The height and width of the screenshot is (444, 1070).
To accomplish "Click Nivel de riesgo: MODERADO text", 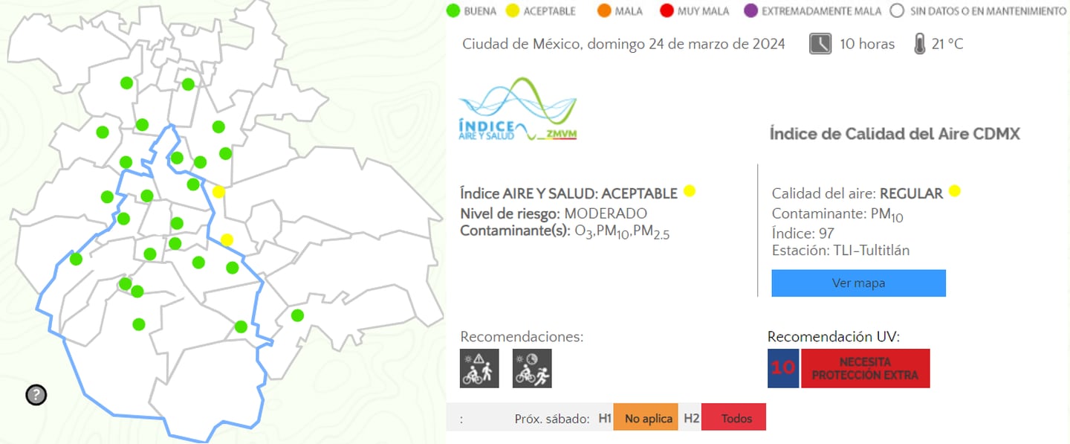I will click(554, 213).
